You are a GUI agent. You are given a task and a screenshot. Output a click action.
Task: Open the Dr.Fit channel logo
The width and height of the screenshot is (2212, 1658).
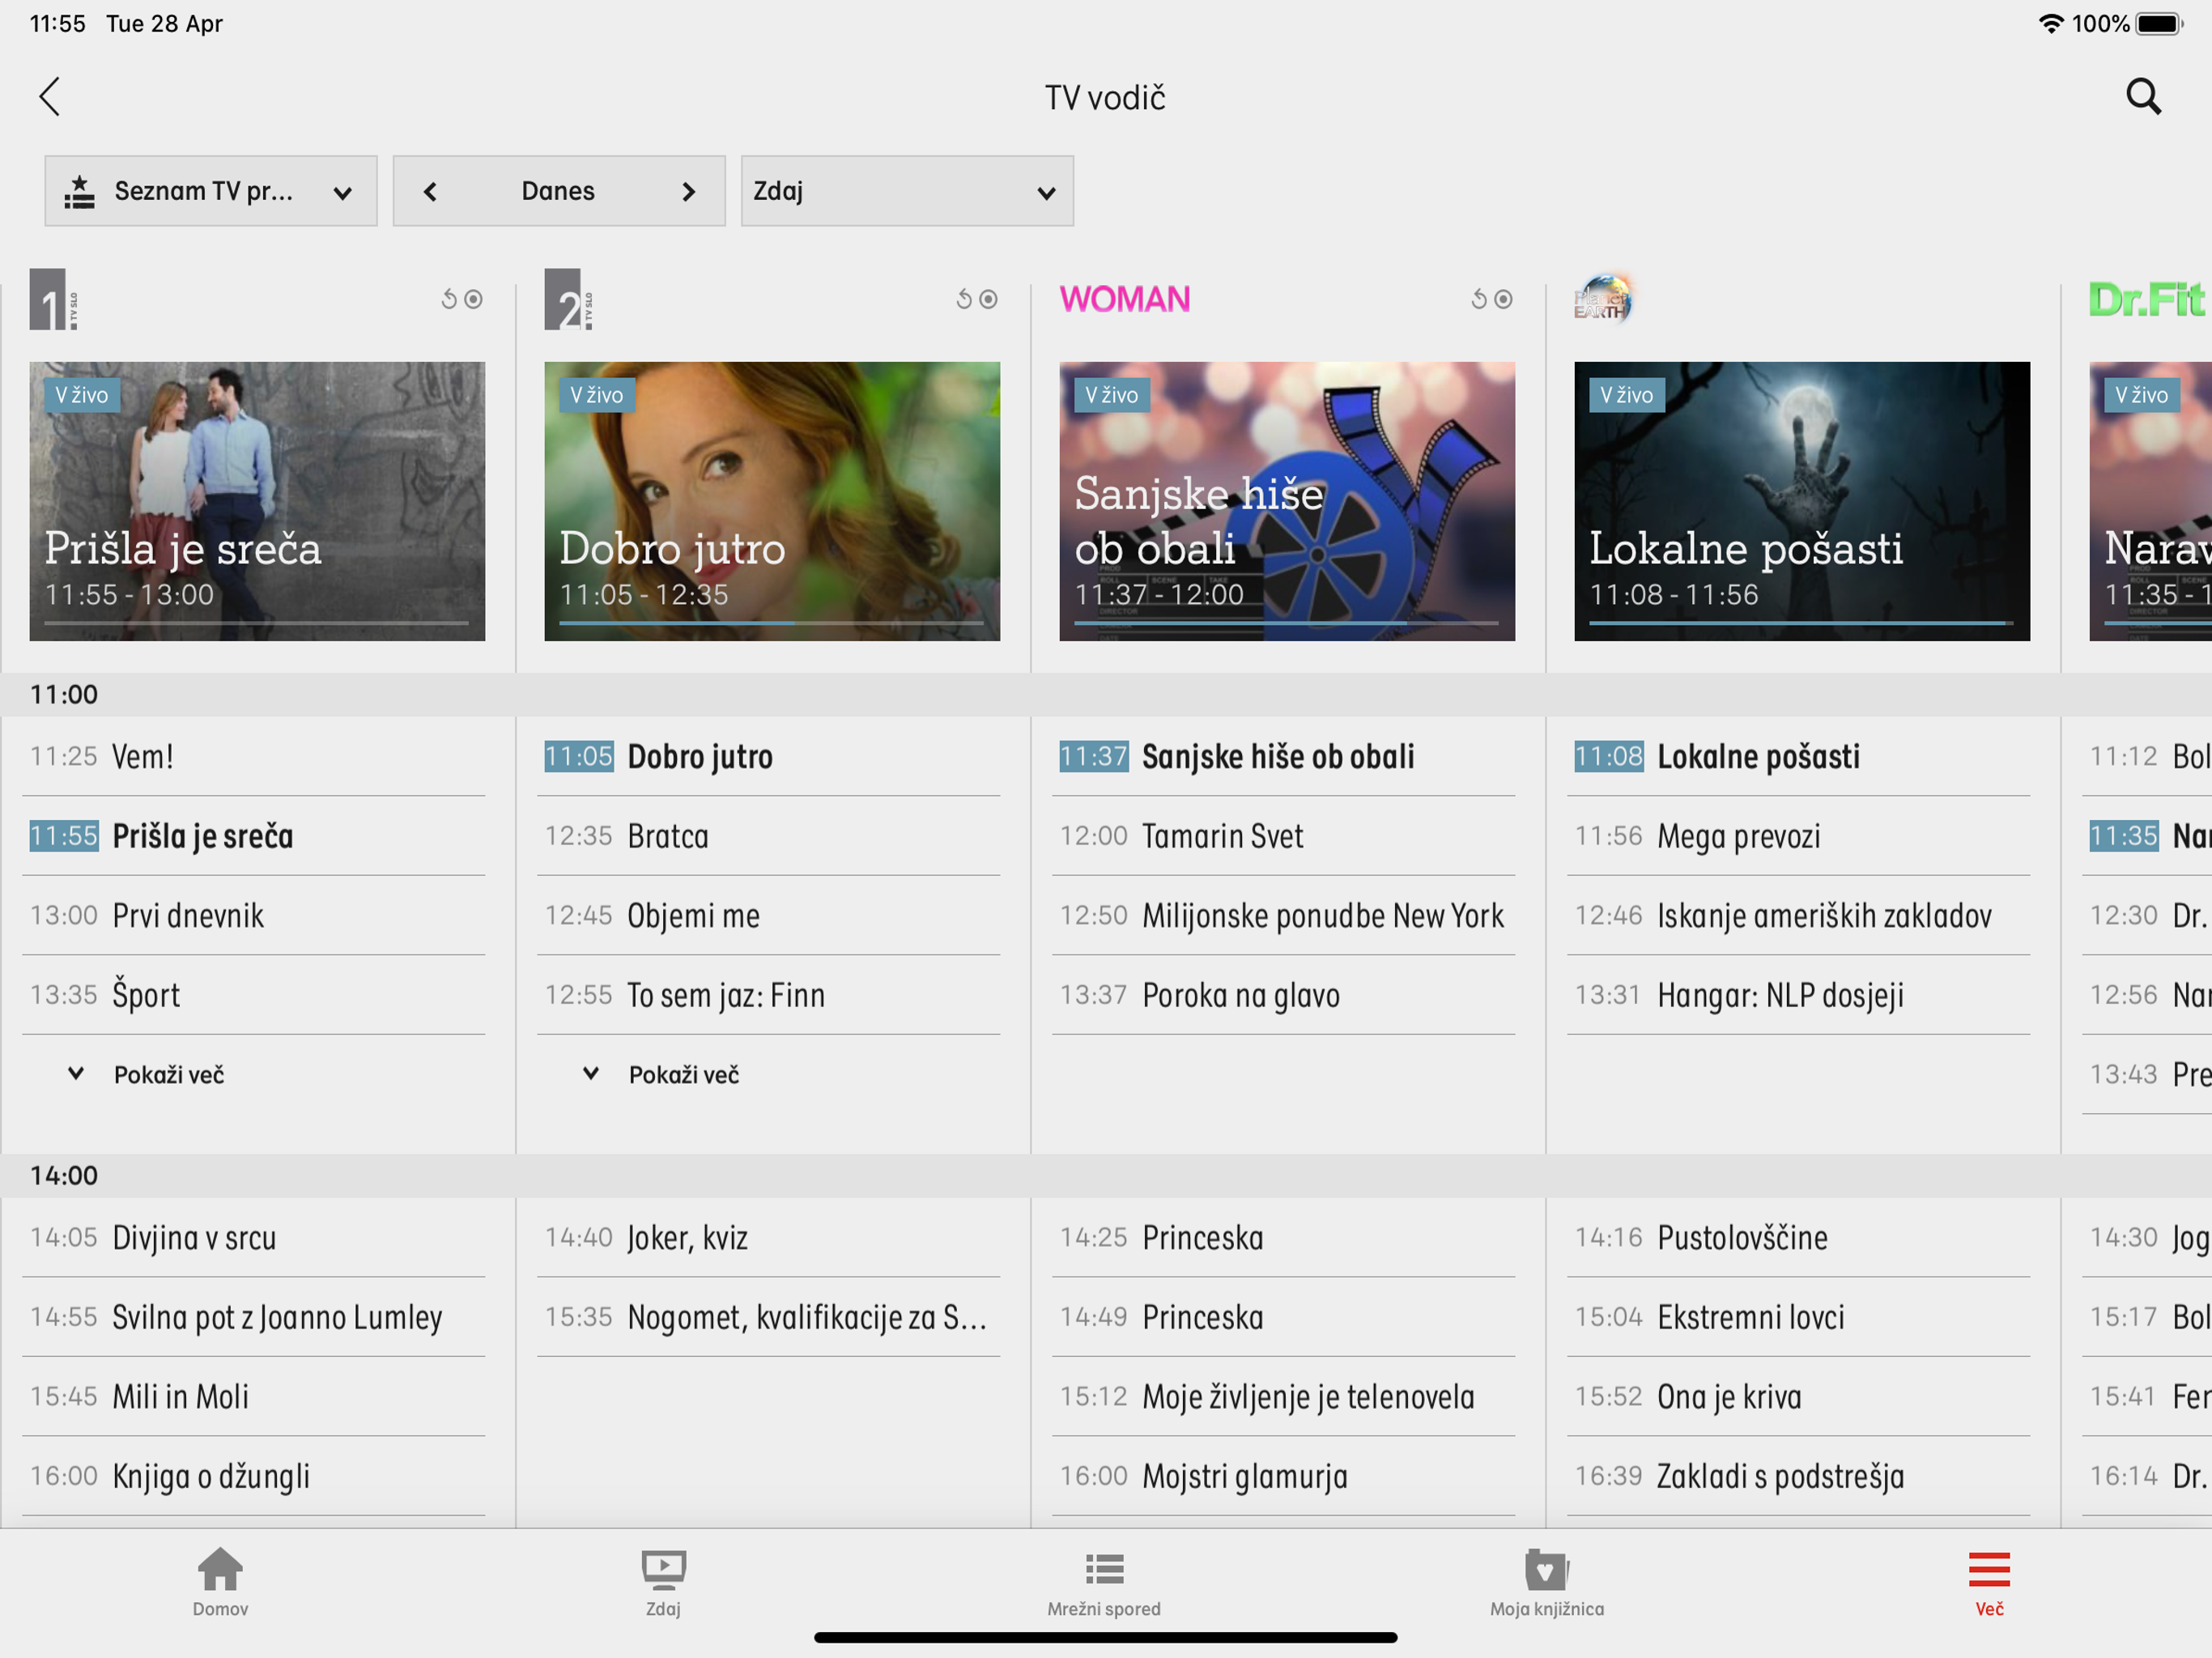(x=2147, y=299)
